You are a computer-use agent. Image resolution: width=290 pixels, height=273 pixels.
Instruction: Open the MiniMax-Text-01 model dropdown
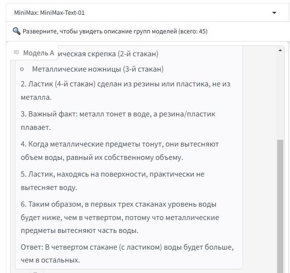pos(143,13)
